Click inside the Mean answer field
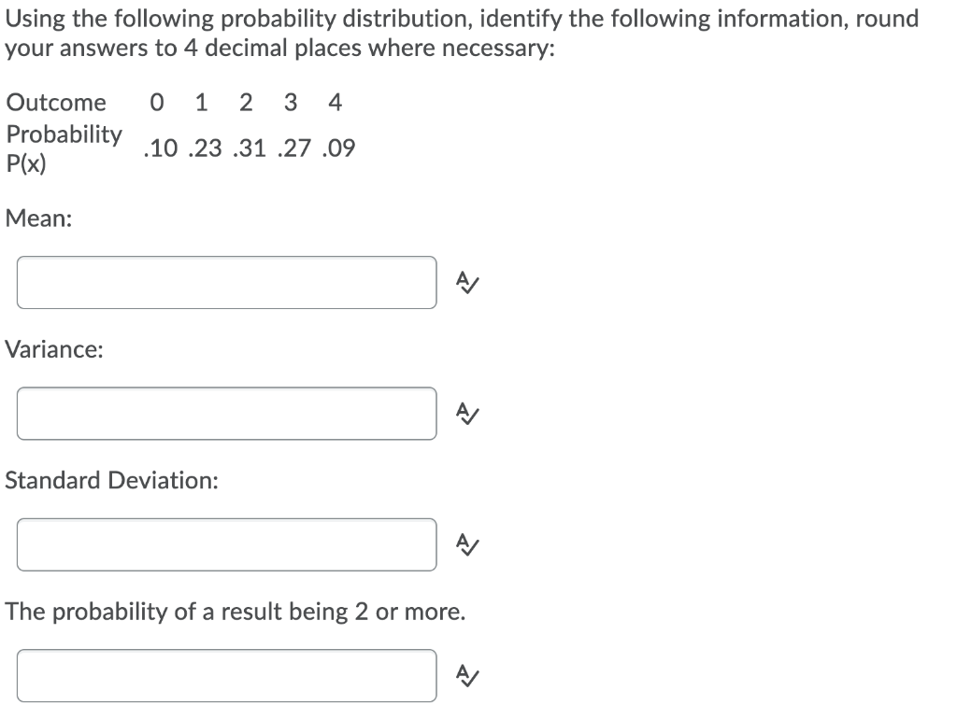 click(226, 282)
